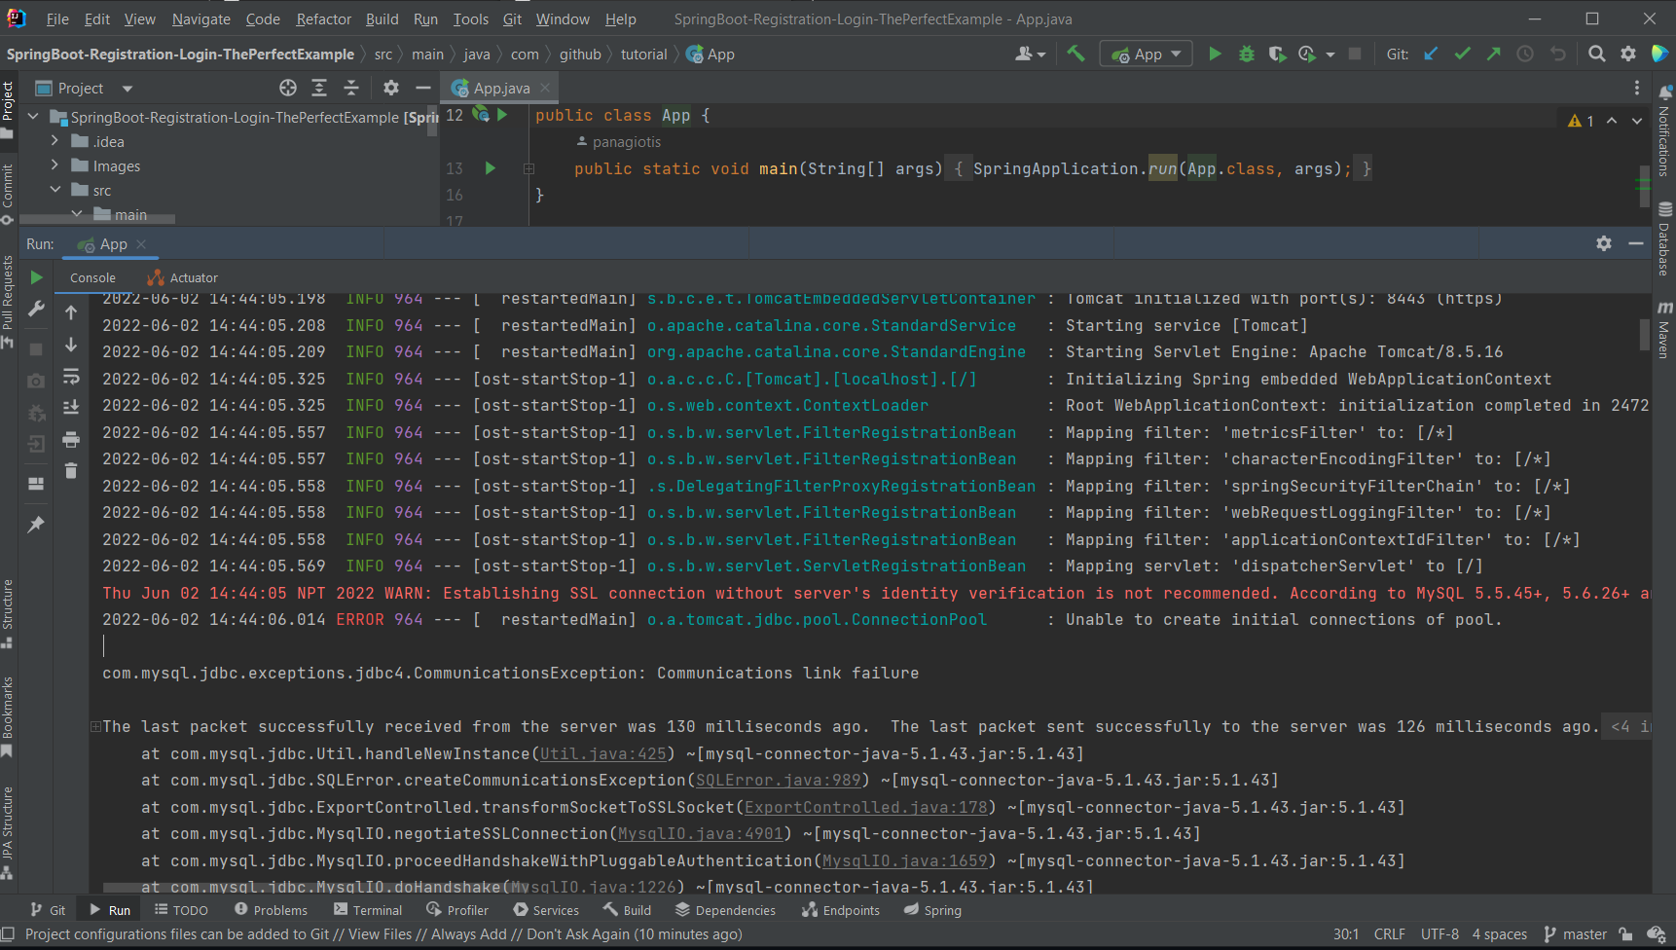Screen dimensions: 1676x950
Task: Open the Refactor menu
Action: point(322,18)
